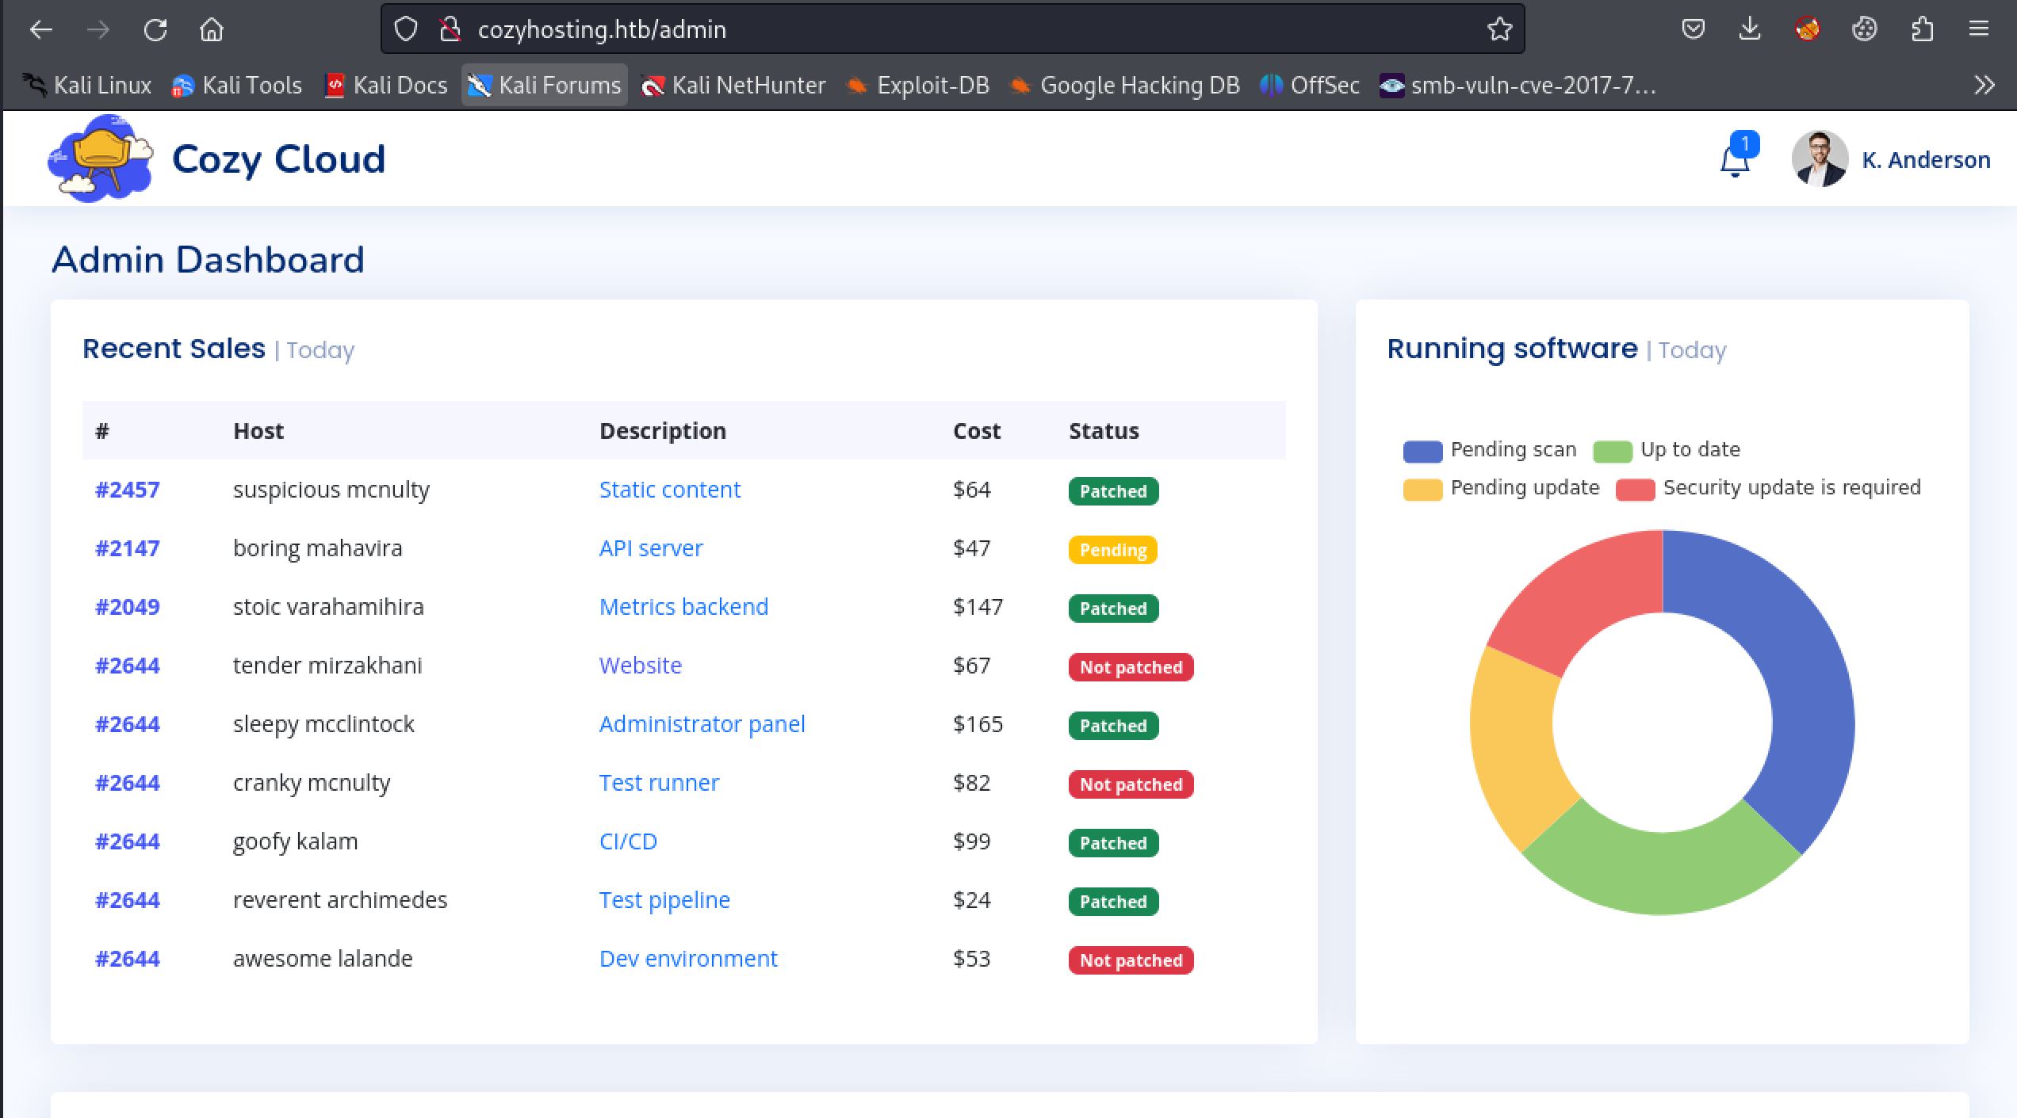The width and height of the screenshot is (2017, 1118).
Task: Open the Kali Tools bookmark
Action: click(x=237, y=85)
